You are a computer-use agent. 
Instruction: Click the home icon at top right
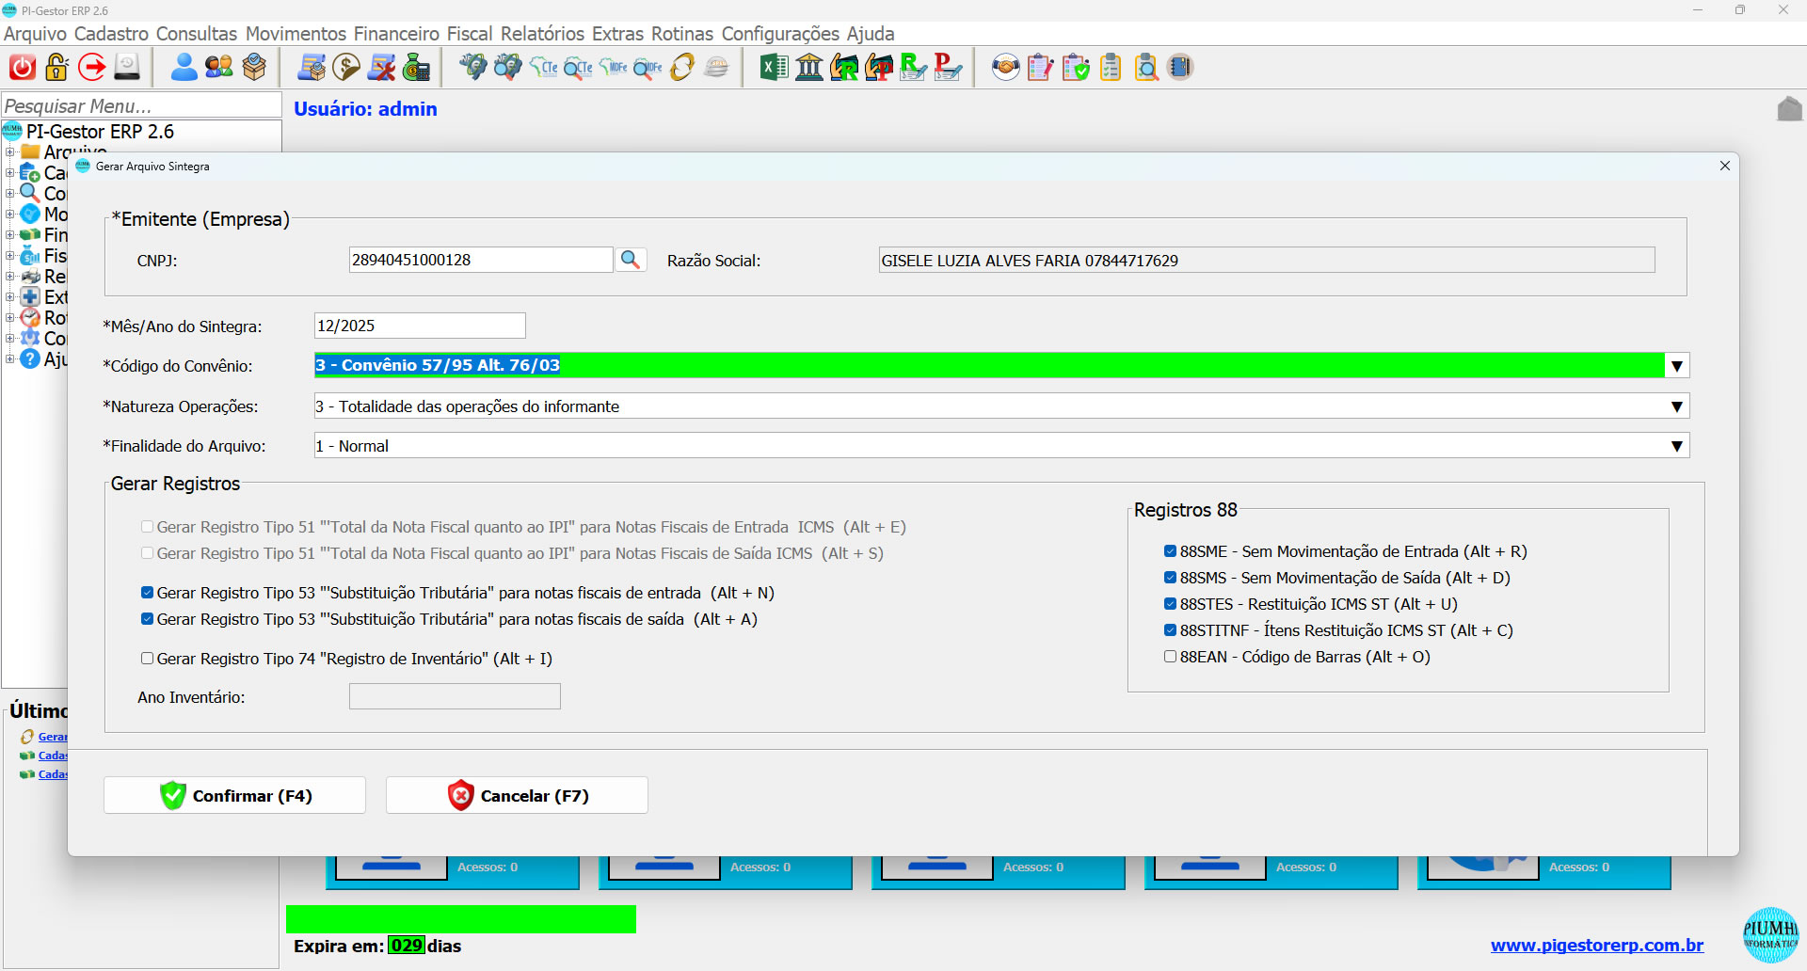click(1789, 109)
